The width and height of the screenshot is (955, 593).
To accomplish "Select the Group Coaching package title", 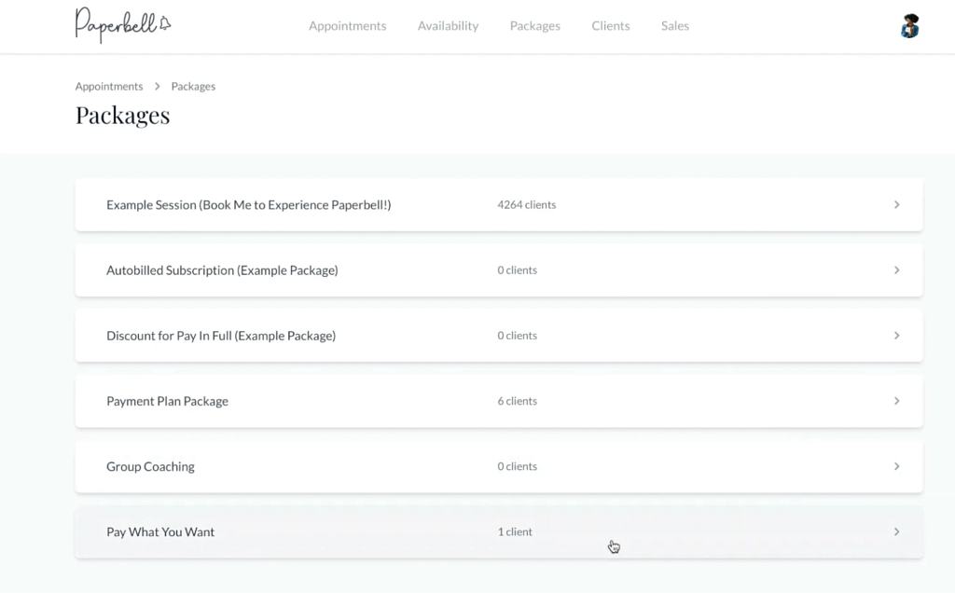I will pos(150,466).
